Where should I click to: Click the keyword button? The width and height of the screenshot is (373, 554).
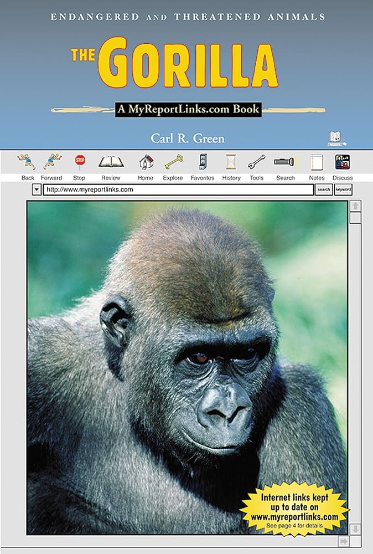point(343,189)
